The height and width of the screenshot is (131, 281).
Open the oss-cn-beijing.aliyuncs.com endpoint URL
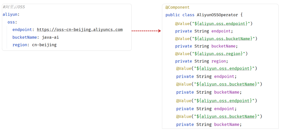click(80, 30)
